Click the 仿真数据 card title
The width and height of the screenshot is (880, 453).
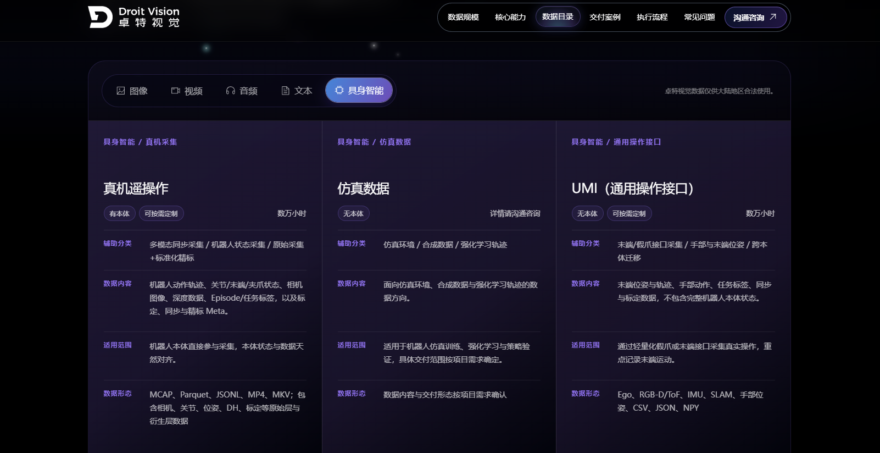tap(363, 189)
